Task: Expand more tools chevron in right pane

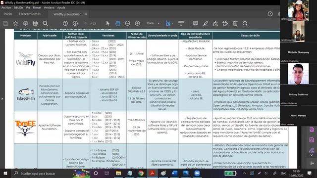Action: click(x=312, y=155)
